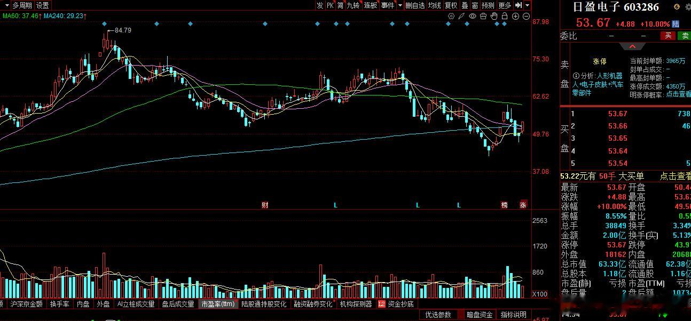Select the drawing pen tool icon
The image size is (691, 321).
click(461, 16)
